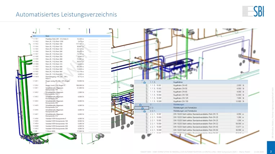The image size is (275, 154).
Task: Click the paragraph icon of Rohr DN 40
Action: coord(147,127)
